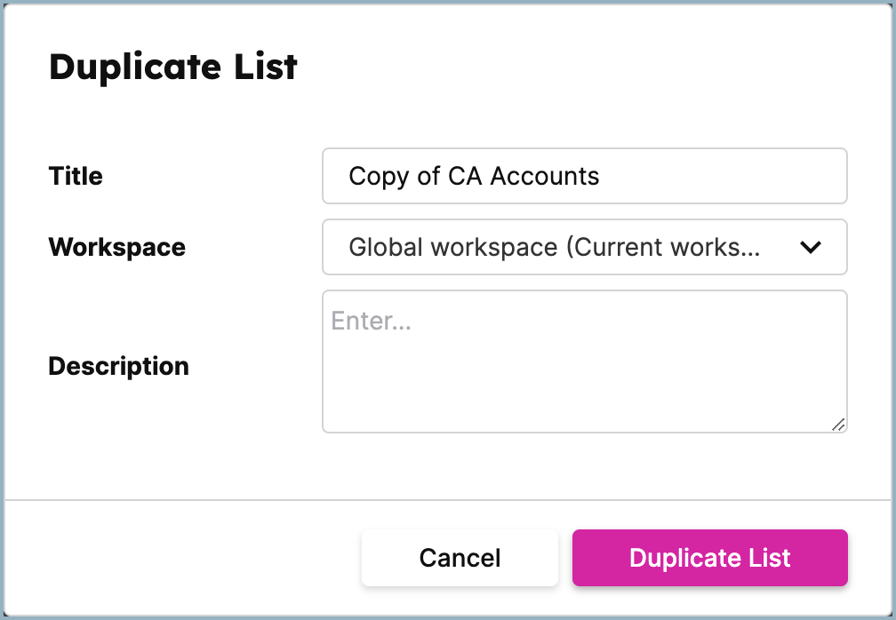Image resolution: width=896 pixels, height=620 pixels.
Task: Open the Workspace dropdown
Action: click(585, 247)
